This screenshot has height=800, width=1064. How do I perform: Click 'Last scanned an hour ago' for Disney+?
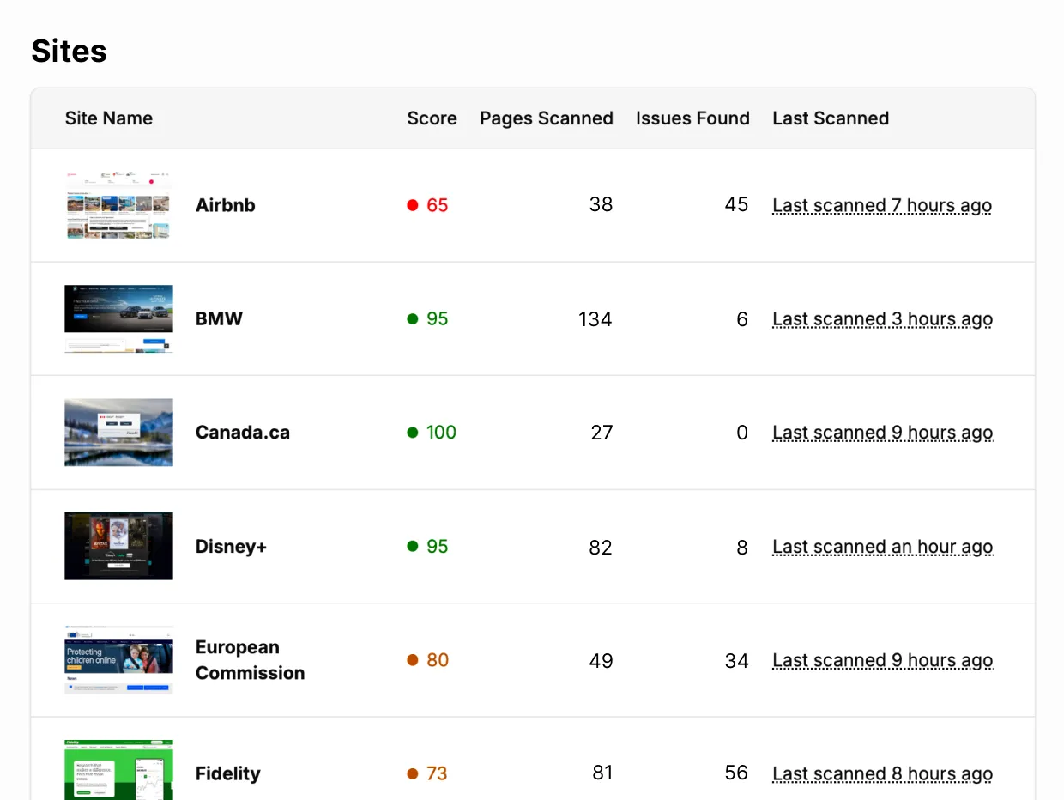[882, 547]
